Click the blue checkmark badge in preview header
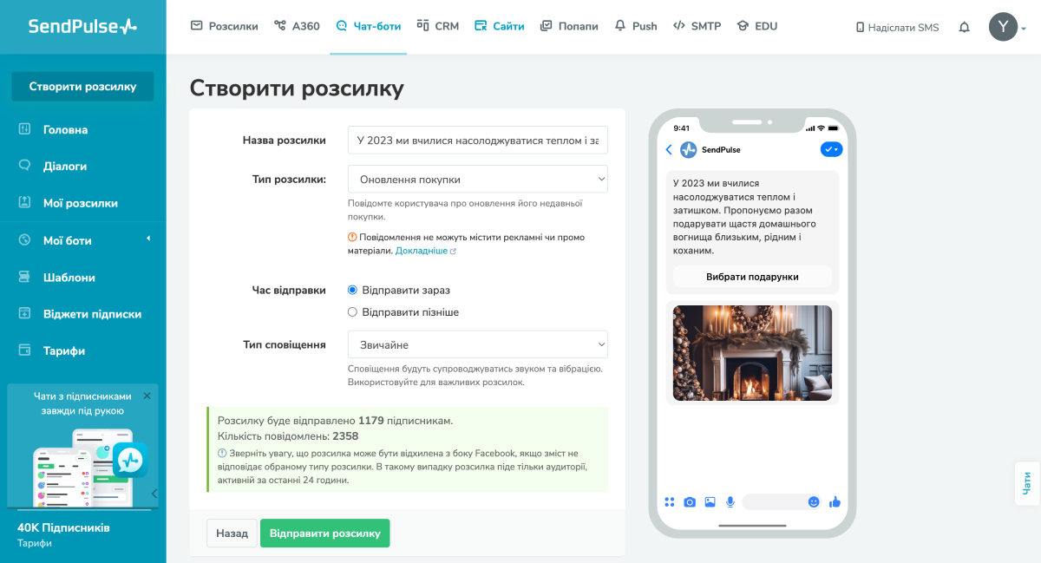 point(831,149)
